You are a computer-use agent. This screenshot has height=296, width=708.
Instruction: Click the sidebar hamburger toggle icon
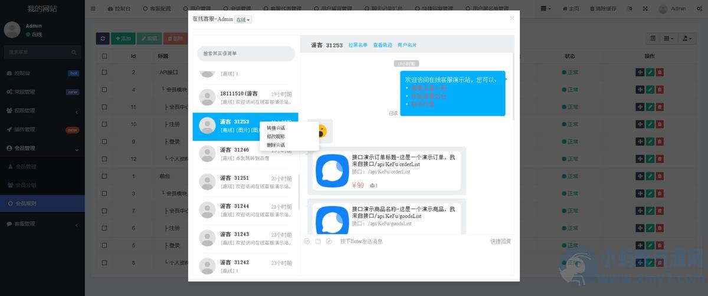(93, 9)
